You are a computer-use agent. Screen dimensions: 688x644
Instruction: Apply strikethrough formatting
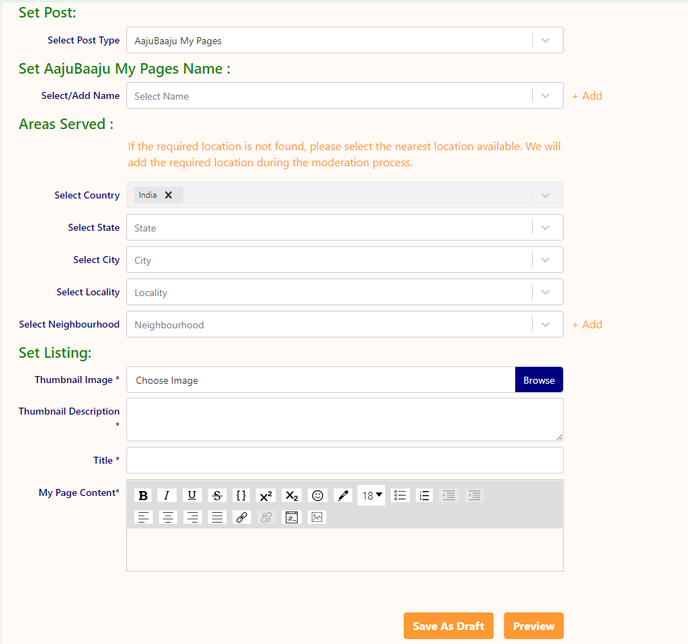coord(217,495)
